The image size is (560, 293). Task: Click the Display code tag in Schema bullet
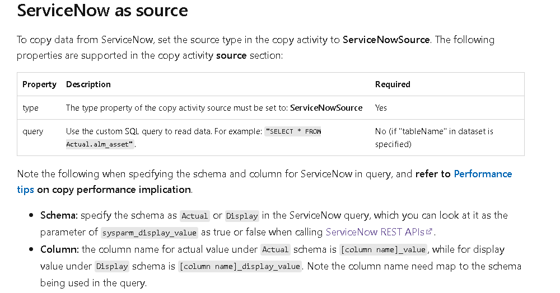[x=242, y=216]
